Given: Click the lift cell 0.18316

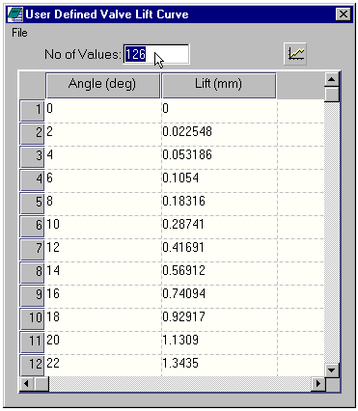Looking at the screenshot, I should coord(219,203).
